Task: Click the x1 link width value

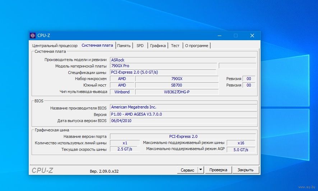Action: [125, 143]
